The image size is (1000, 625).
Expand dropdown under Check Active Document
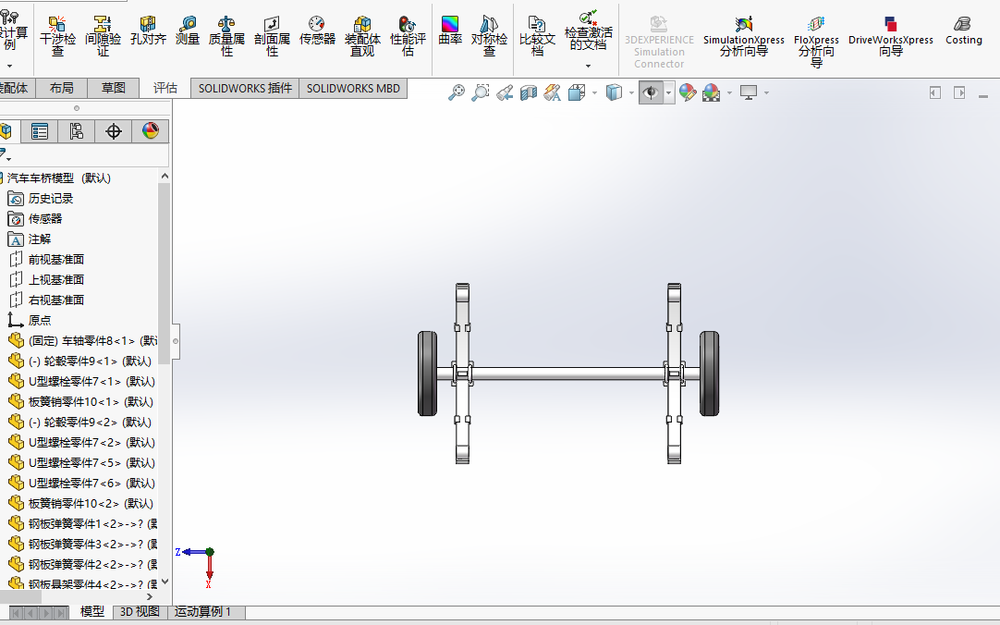point(588,66)
